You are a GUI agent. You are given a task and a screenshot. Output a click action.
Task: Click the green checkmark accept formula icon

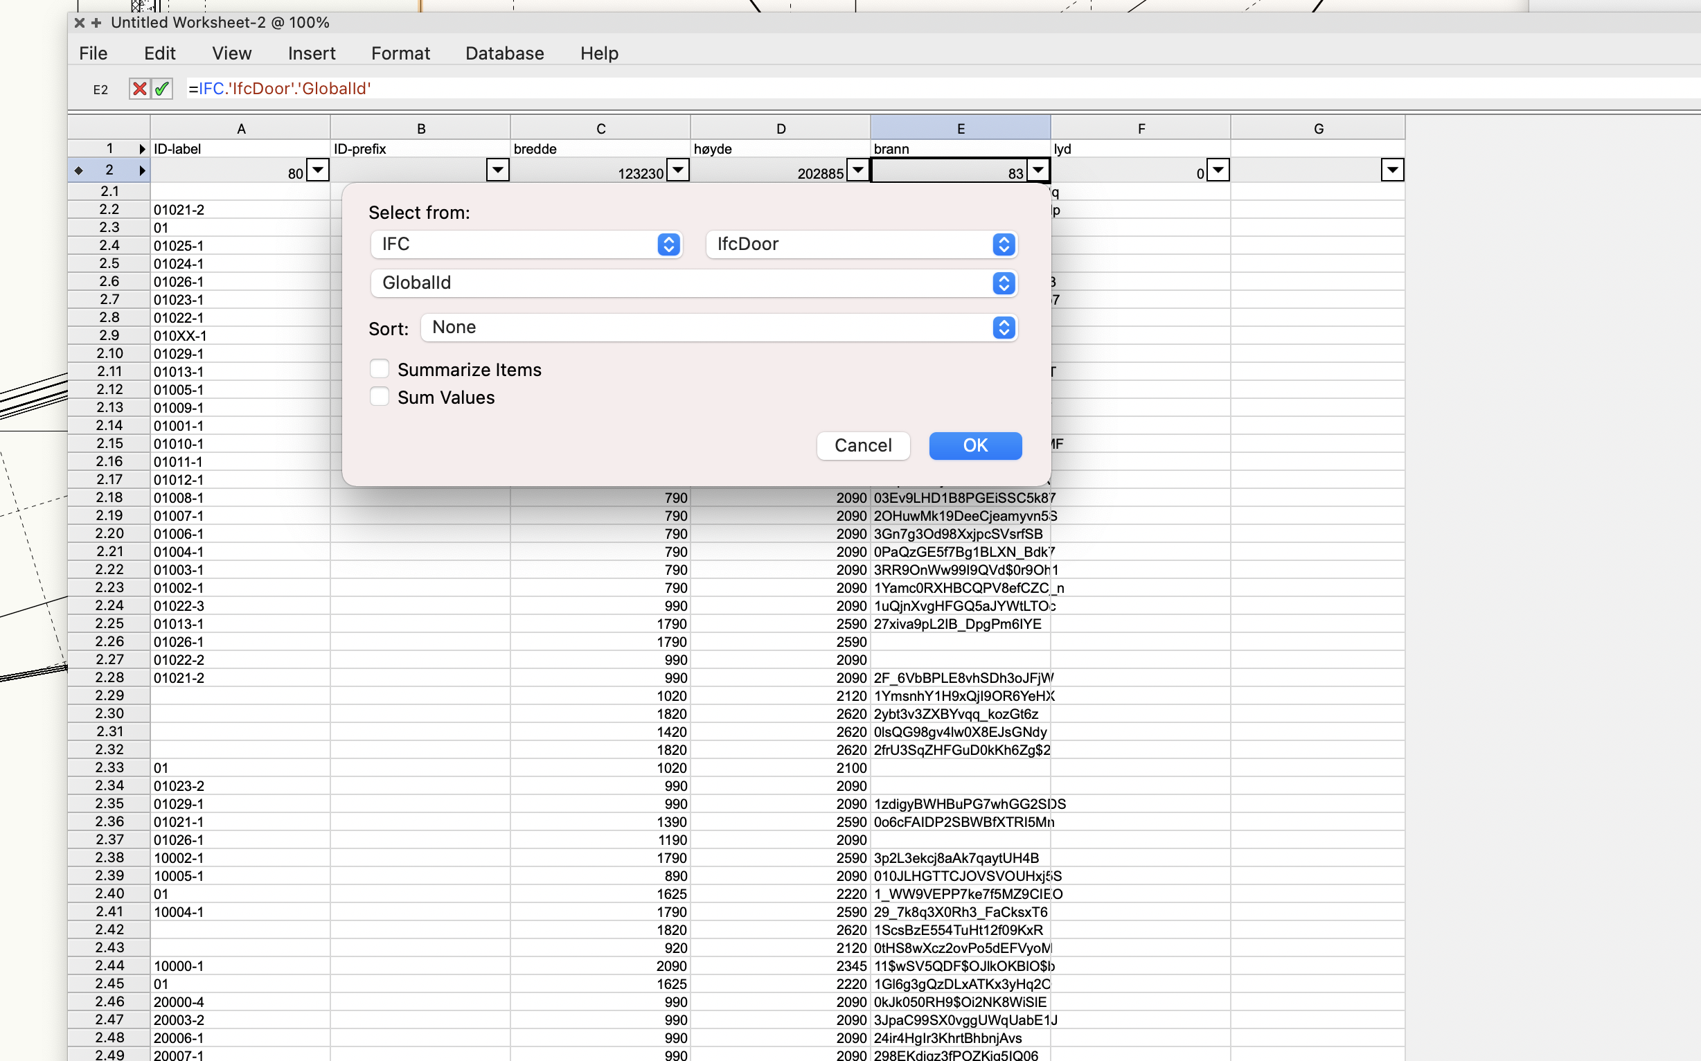(x=162, y=89)
